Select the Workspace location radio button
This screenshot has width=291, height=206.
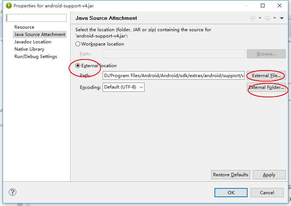pos(78,44)
